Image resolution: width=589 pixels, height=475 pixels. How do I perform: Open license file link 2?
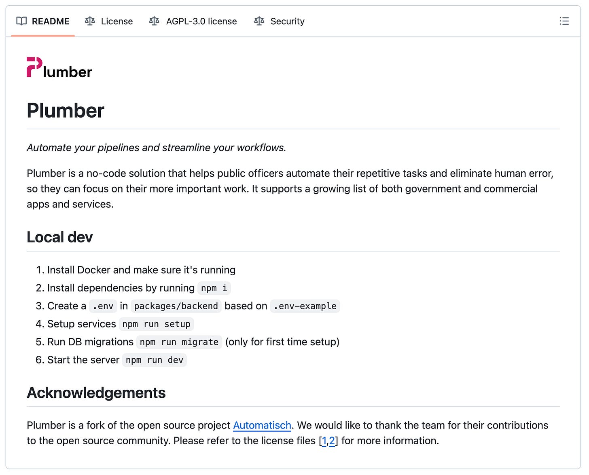(x=332, y=441)
